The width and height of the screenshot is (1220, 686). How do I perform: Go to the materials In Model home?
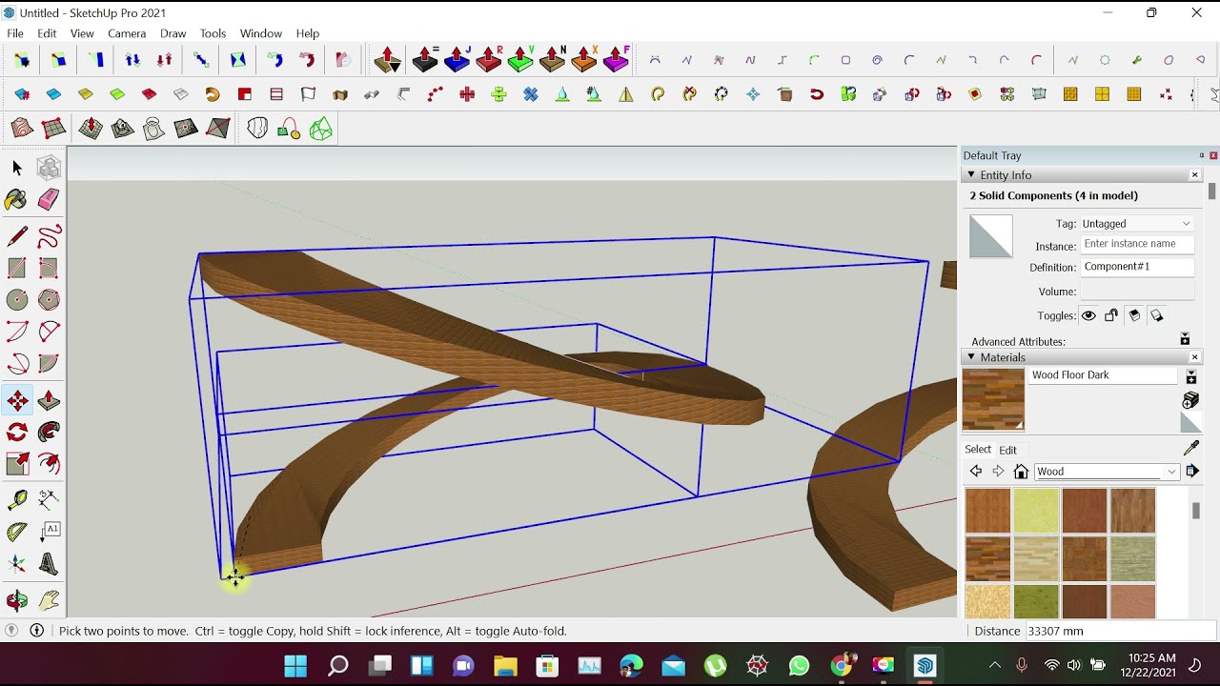tap(1021, 472)
